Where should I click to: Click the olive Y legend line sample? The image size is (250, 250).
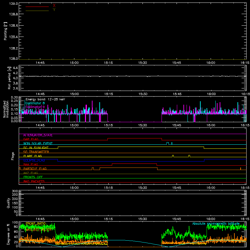click(x=37, y=11)
